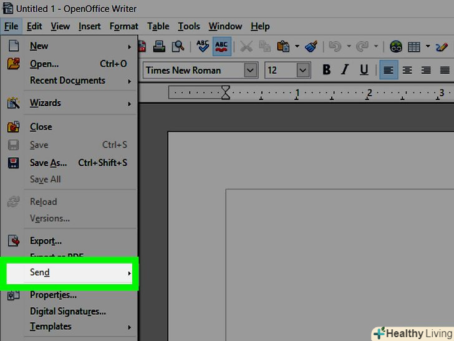454x341 pixels.
Task: Toggle AutoSpellcheck red-underline ABC icon
Action: (x=221, y=46)
